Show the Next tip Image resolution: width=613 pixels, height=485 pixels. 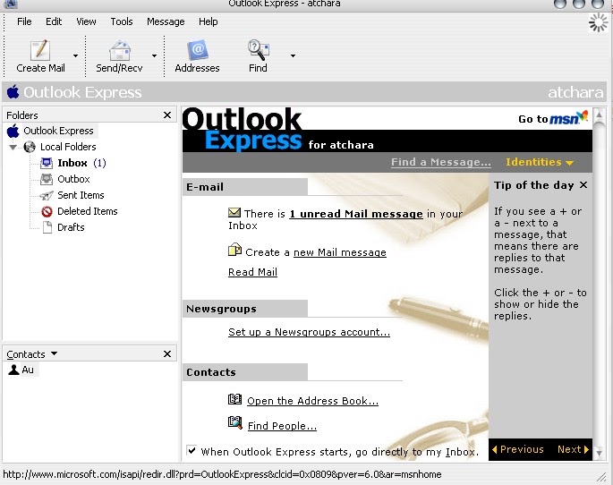pos(573,449)
